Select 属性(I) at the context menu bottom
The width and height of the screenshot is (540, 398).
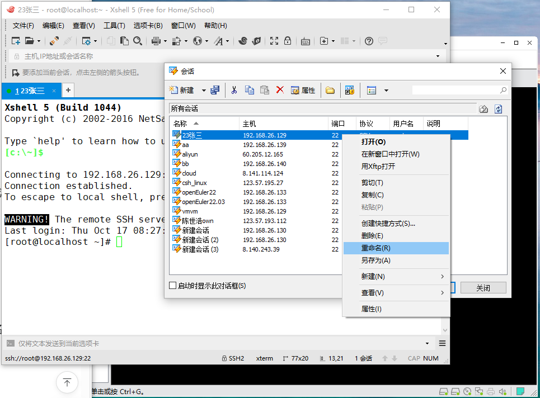[396, 309]
